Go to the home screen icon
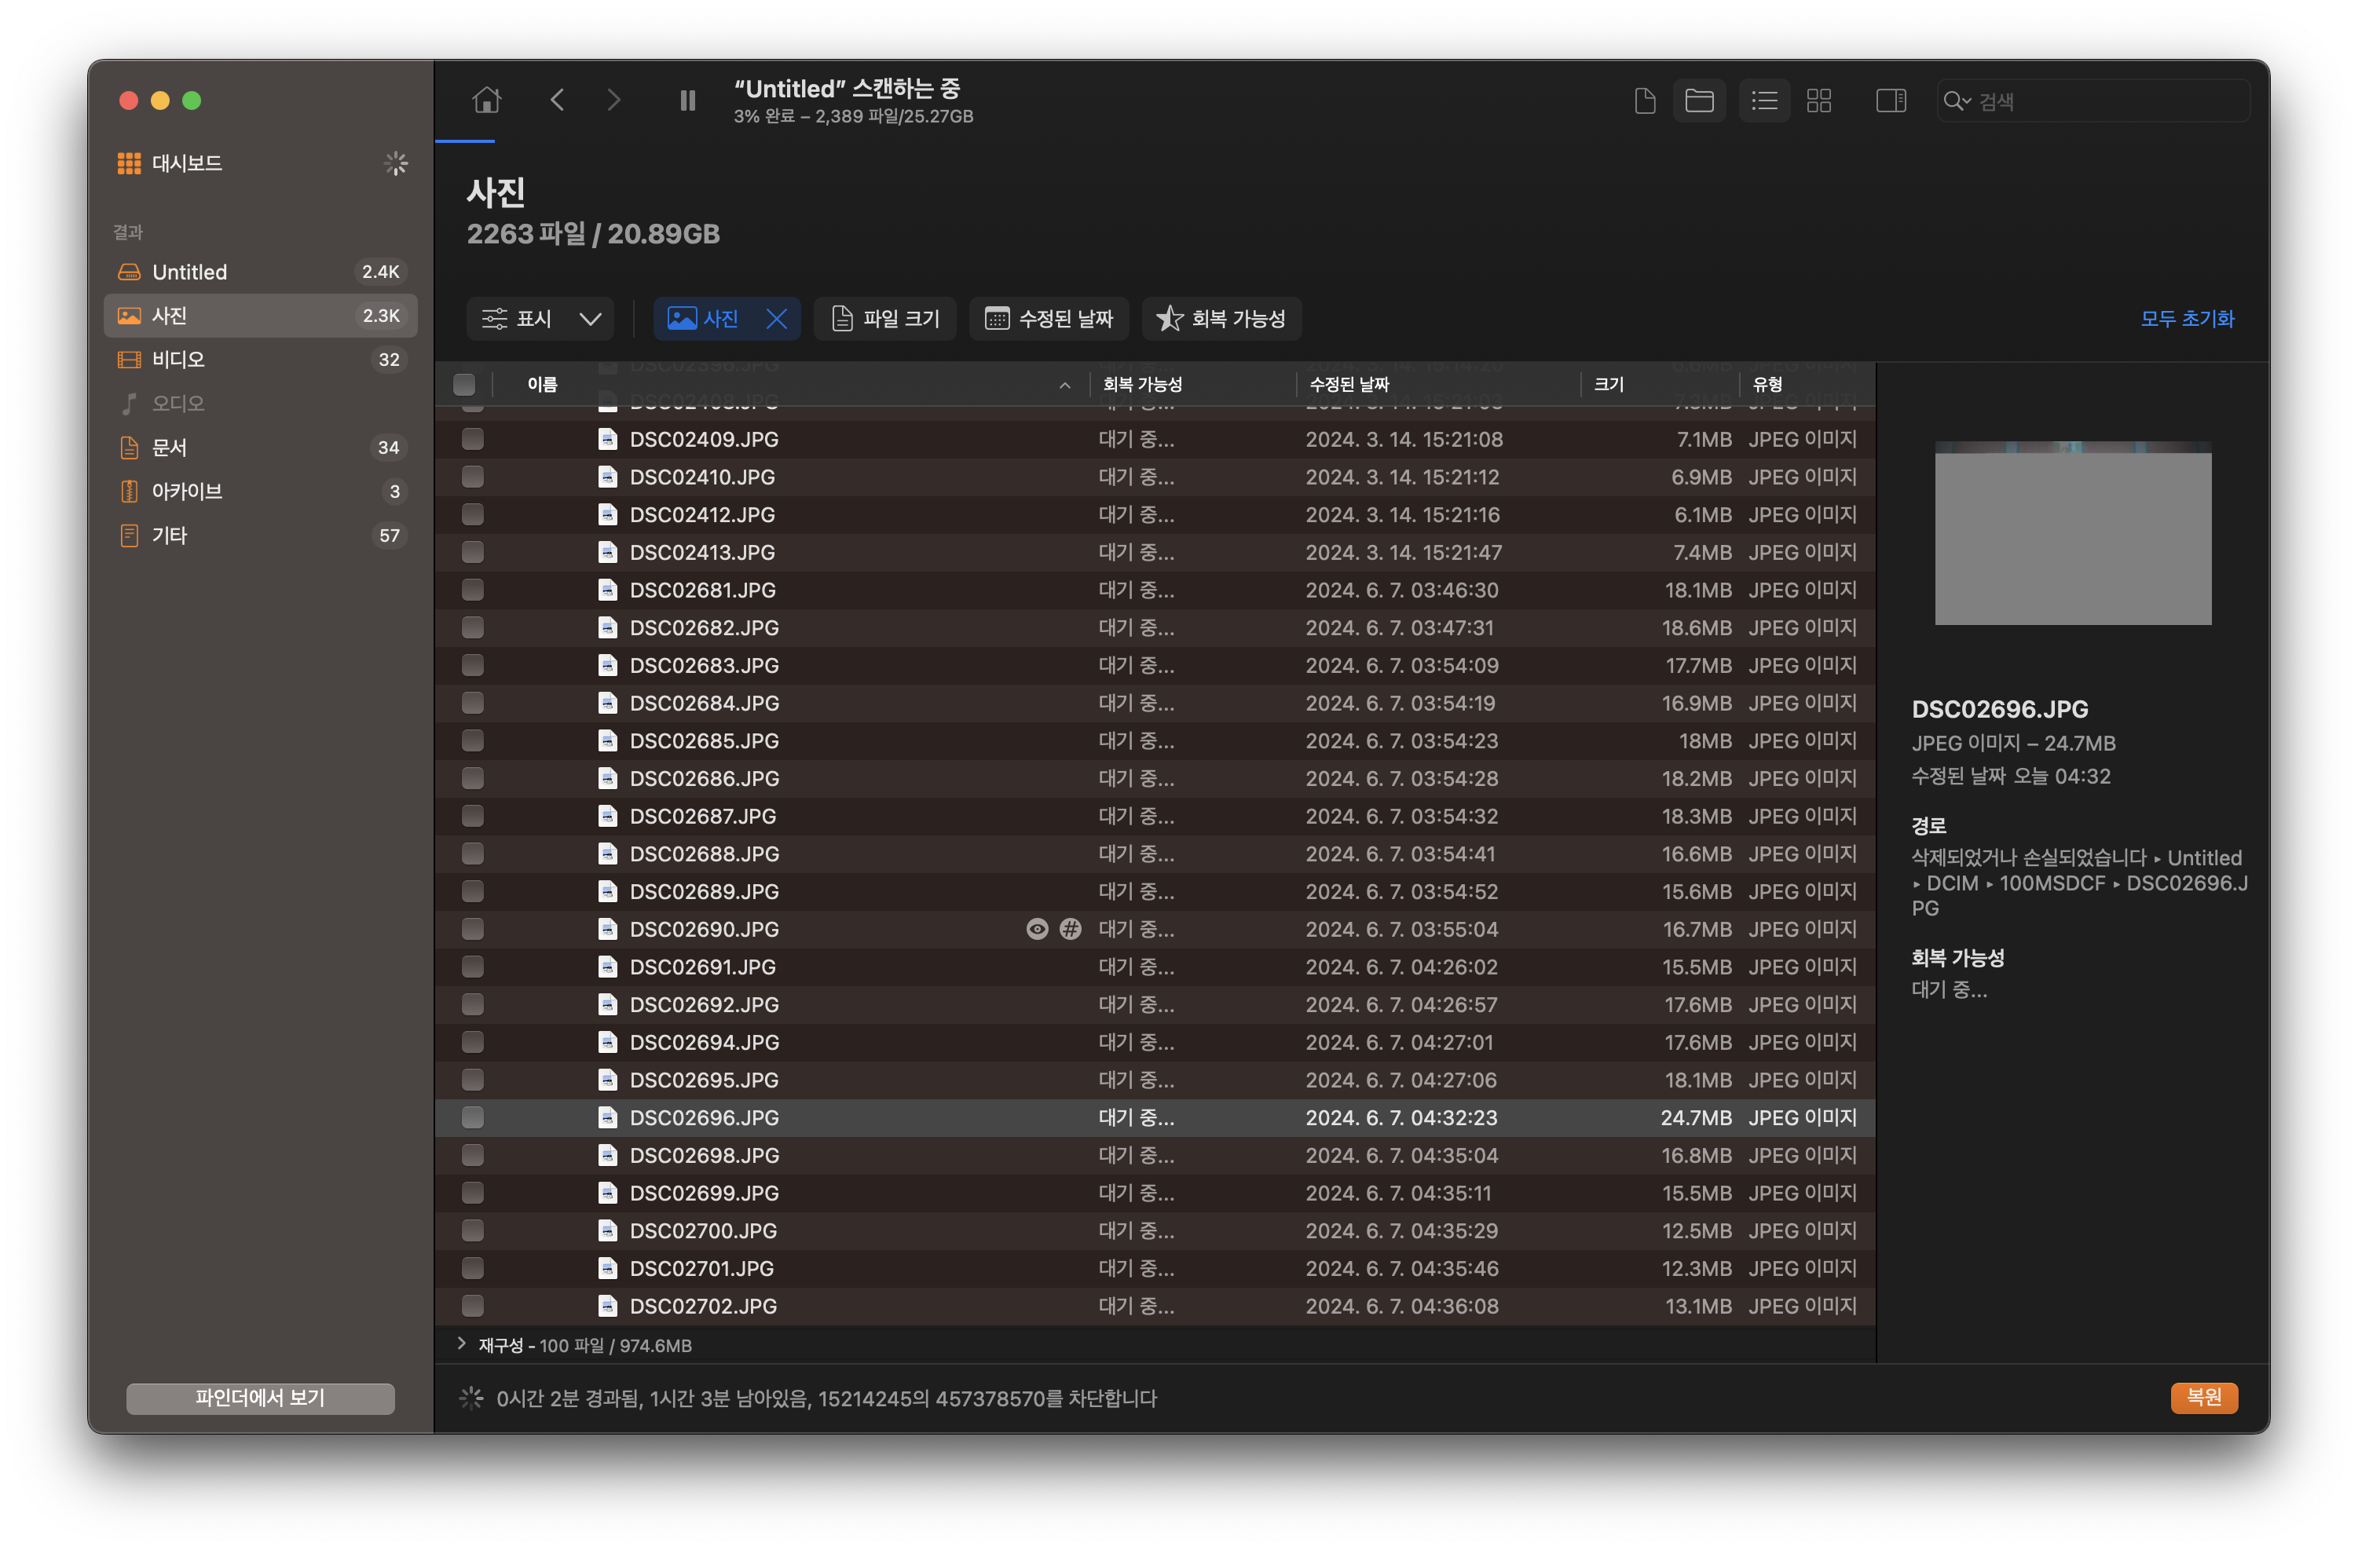Screen dimensions: 2358x1550 pyautogui.click(x=486, y=100)
